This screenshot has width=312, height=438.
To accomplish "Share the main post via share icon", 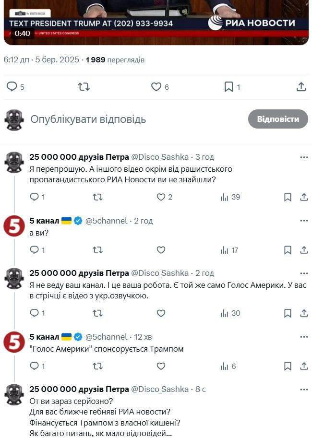I will 301,87.
